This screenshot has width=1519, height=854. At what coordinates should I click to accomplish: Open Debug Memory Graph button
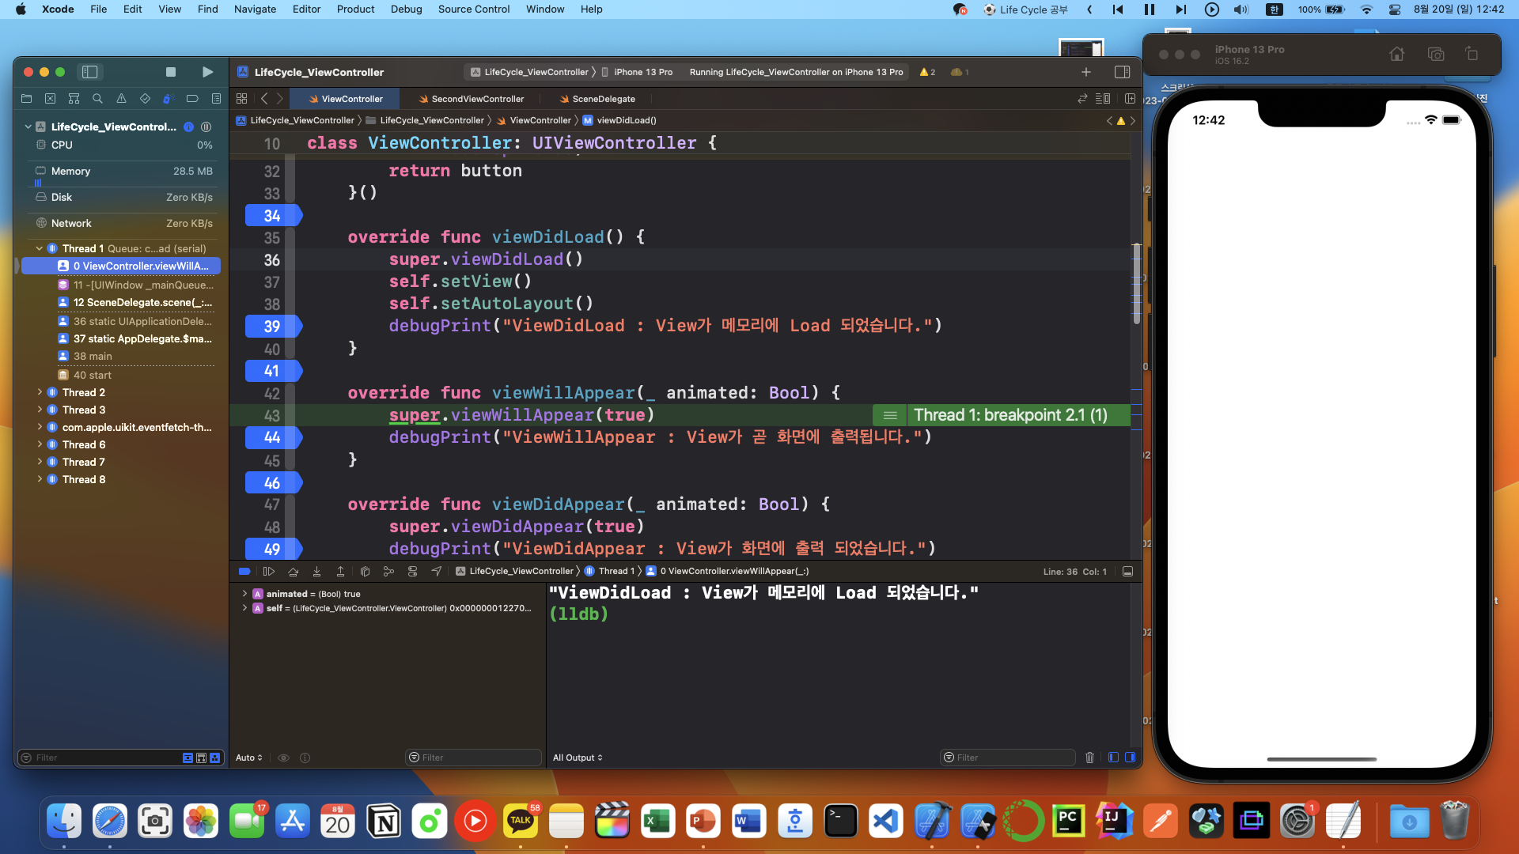pos(388,571)
